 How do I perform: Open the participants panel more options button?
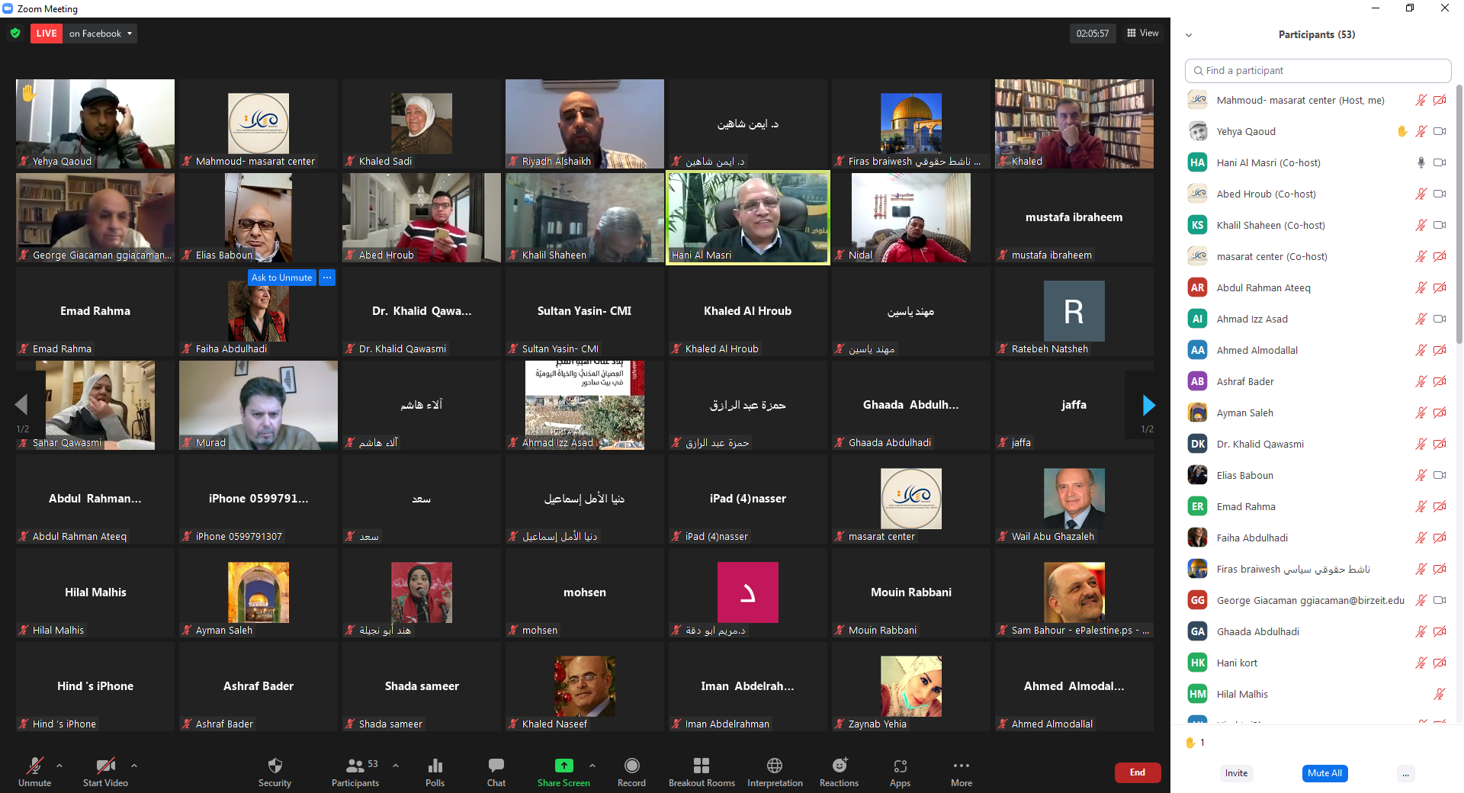1405,773
